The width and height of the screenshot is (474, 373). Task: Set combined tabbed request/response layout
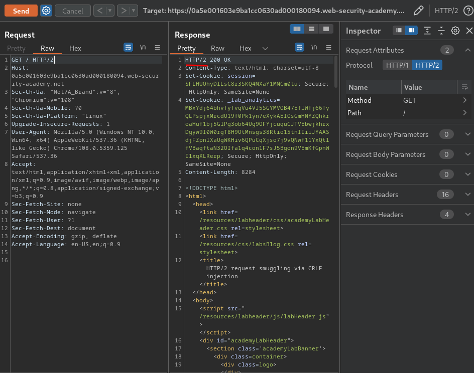(x=326, y=29)
